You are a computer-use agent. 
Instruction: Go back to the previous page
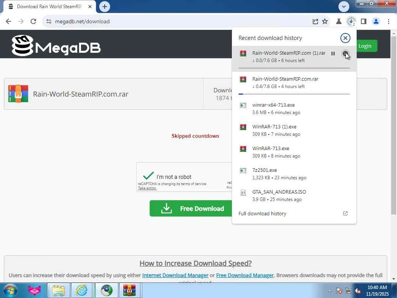tap(9, 22)
